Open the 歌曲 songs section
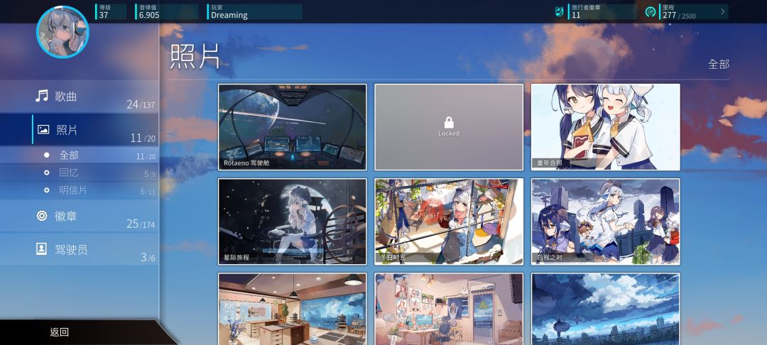 80,97
